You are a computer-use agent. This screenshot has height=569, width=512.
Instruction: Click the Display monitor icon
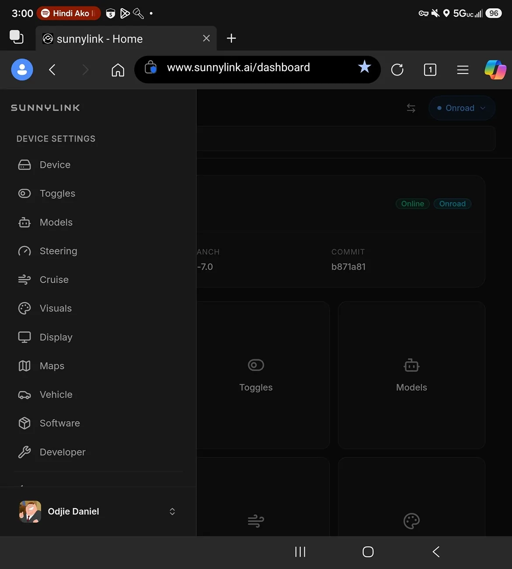tap(24, 337)
